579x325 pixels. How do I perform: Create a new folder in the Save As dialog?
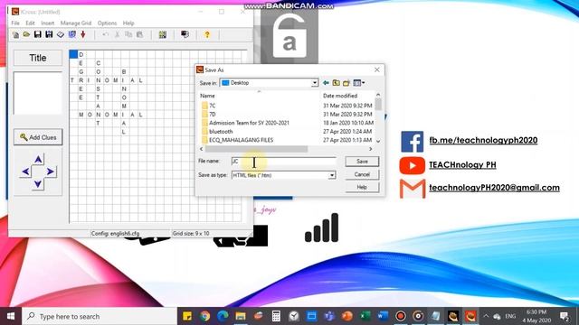click(x=346, y=83)
